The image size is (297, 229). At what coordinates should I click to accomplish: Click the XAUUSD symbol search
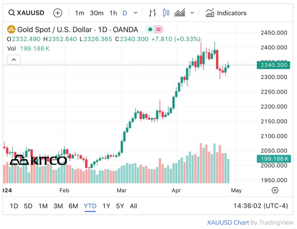click(x=26, y=13)
